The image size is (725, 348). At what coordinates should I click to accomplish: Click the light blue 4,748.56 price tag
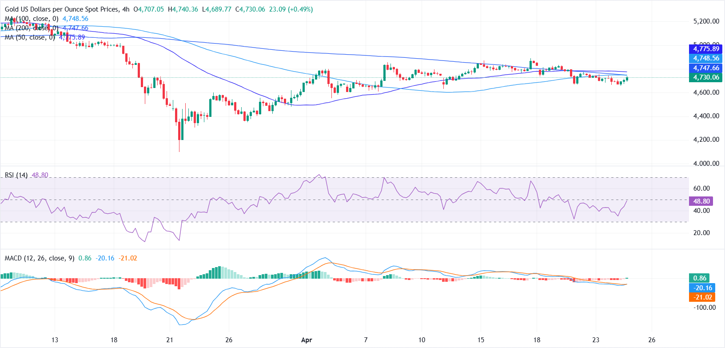click(x=706, y=58)
